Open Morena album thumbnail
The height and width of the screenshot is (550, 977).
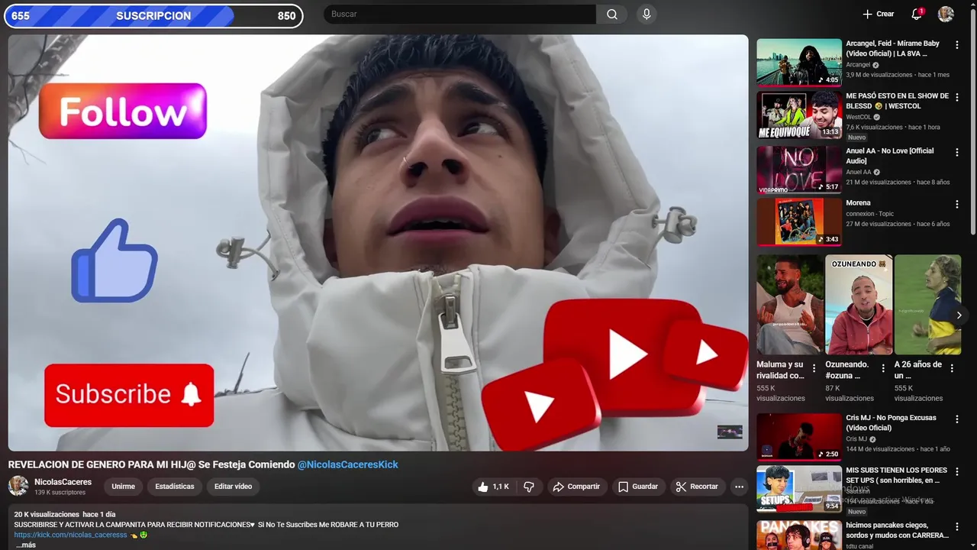pyautogui.click(x=799, y=222)
